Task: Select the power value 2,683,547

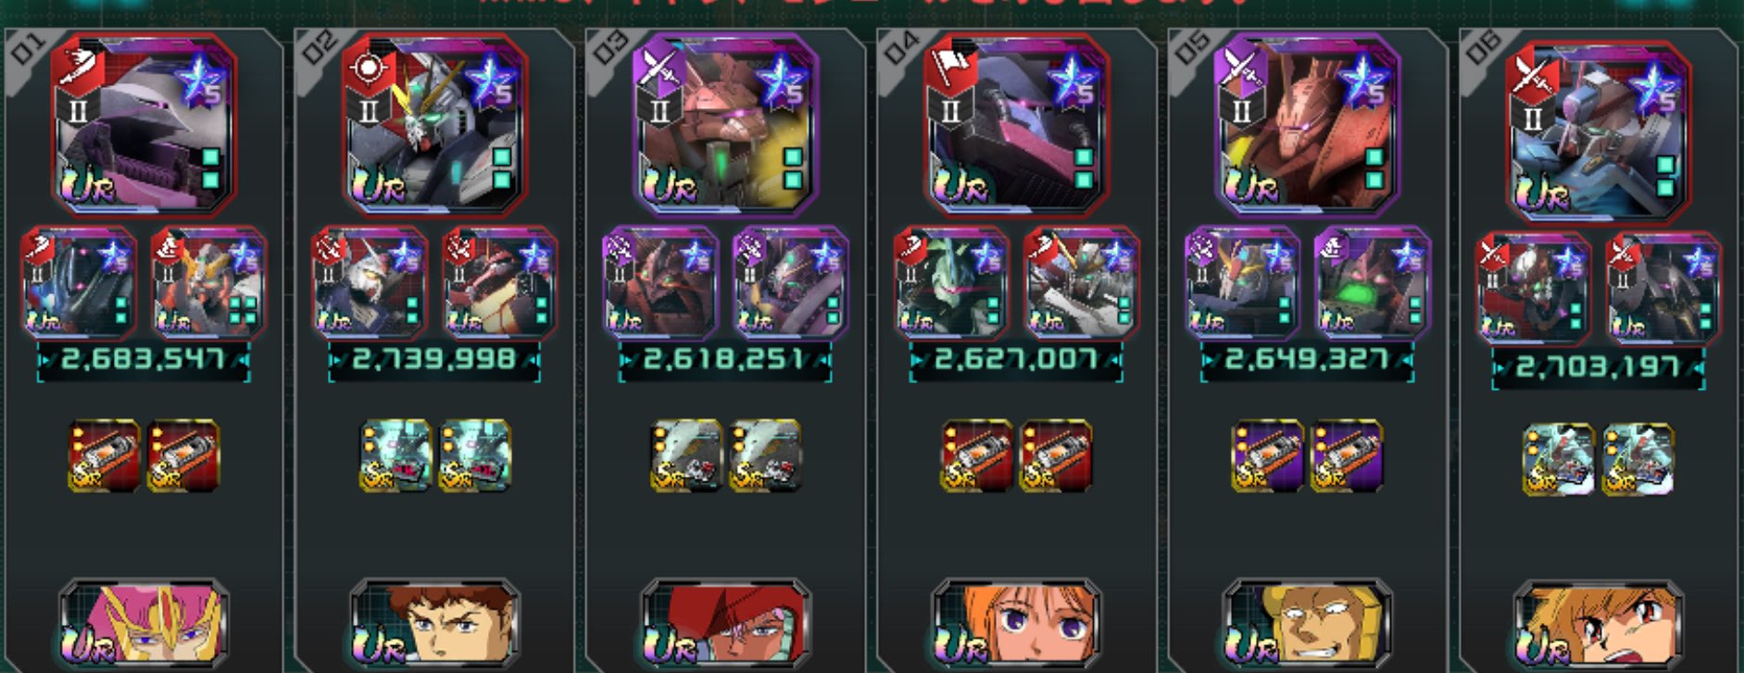Action: tap(144, 360)
